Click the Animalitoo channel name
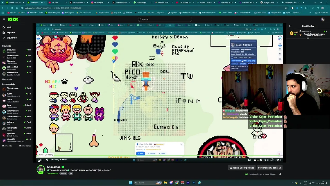This screenshot has height=186, width=330. click(x=54, y=167)
